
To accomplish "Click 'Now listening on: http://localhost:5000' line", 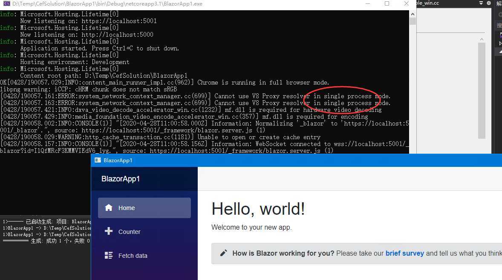I will tap(87, 34).
